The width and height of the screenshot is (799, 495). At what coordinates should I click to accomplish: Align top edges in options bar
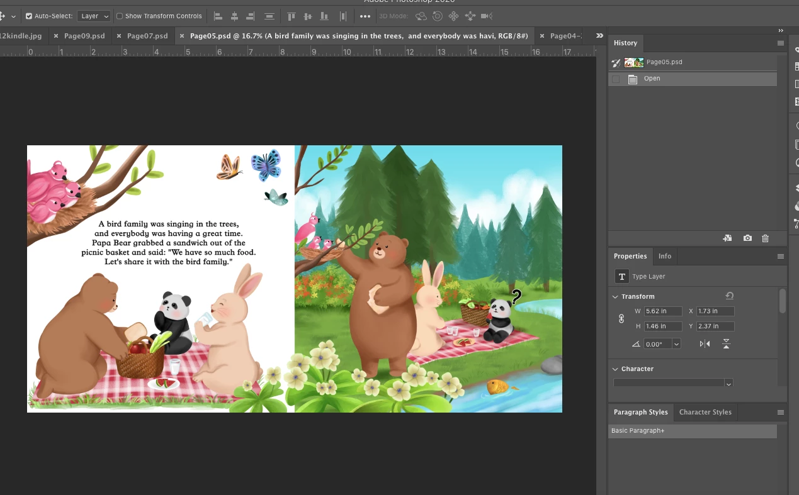click(292, 16)
